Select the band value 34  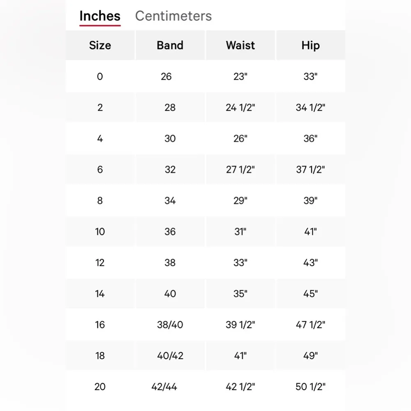pyautogui.click(x=170, y=201)
